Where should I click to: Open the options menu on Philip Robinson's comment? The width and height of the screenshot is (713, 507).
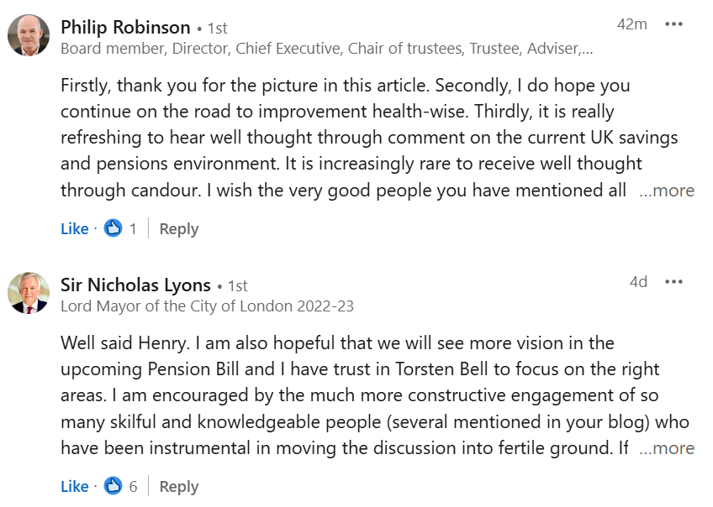[673, 24]
